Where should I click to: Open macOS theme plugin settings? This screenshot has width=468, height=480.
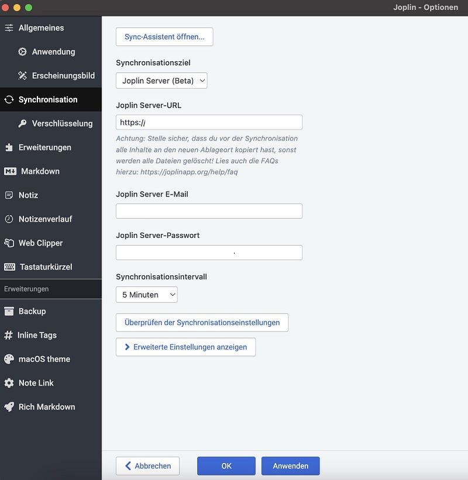pos(51,359)
